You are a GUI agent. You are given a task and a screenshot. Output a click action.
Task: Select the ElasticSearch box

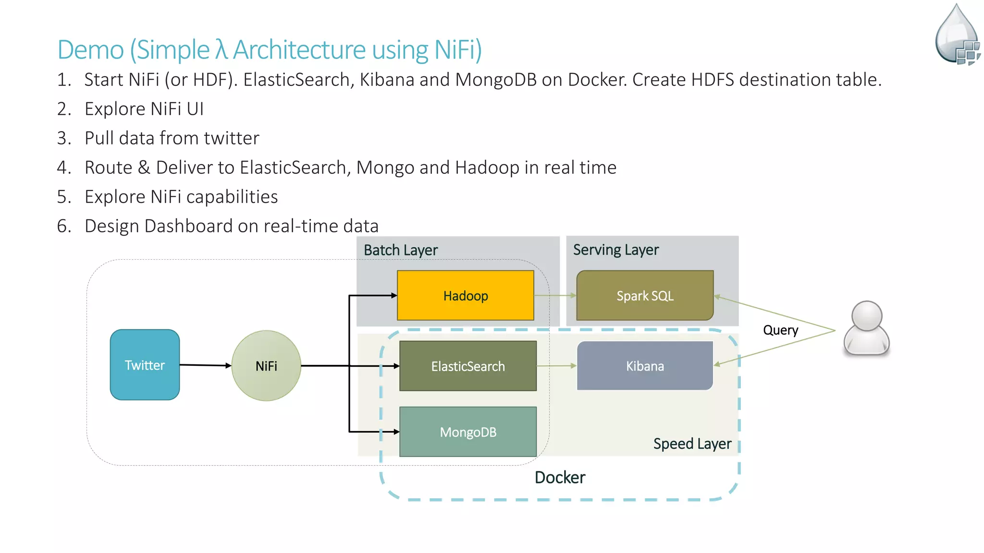467,366
